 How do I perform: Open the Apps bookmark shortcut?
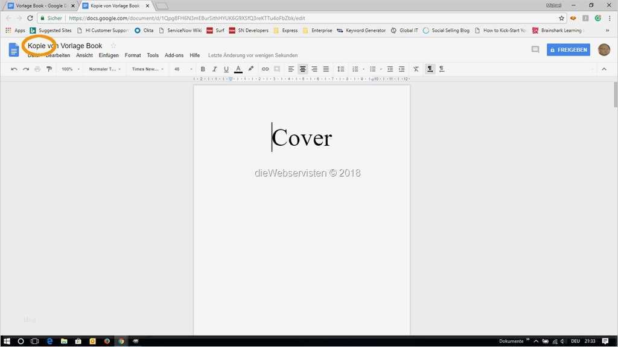point(15,30)
